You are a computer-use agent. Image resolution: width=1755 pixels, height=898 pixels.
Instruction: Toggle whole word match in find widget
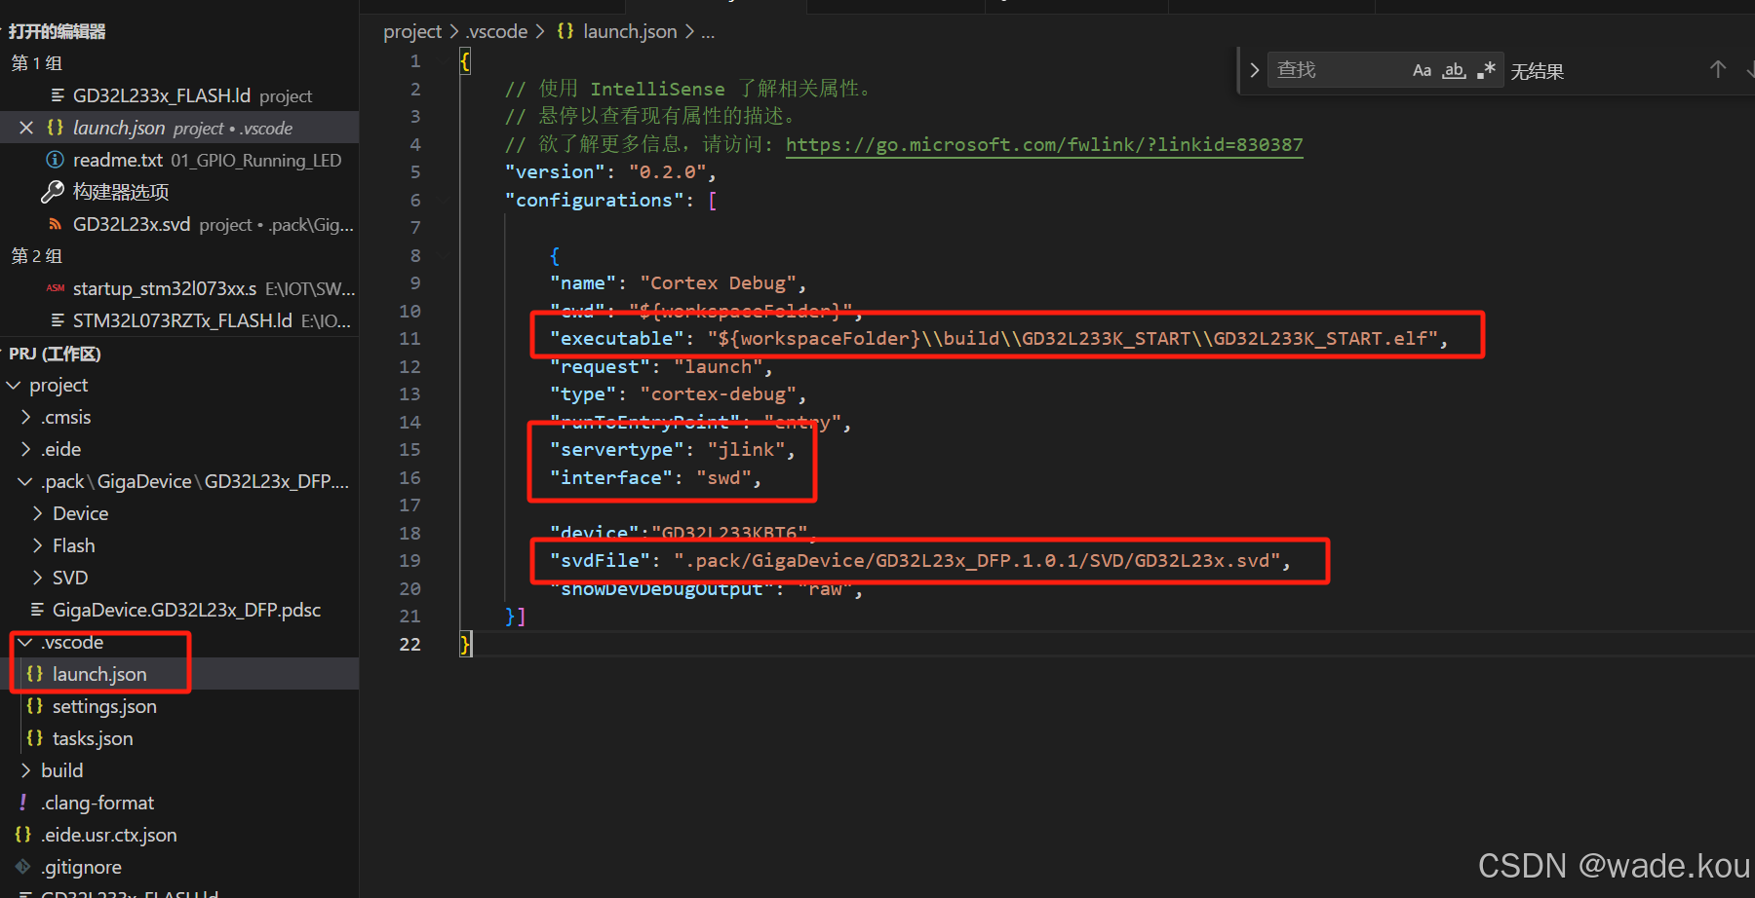click(x=1455, y=70)
